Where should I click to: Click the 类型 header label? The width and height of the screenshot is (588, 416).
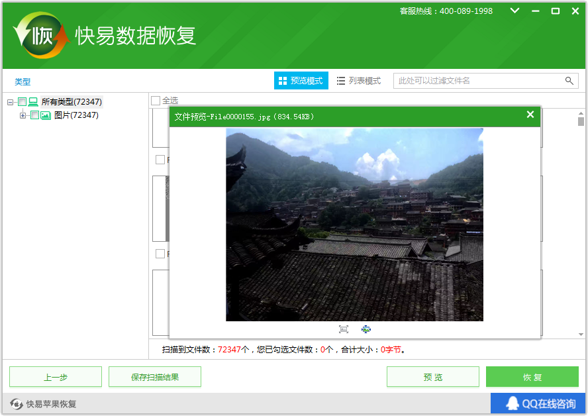click(23, 81)
